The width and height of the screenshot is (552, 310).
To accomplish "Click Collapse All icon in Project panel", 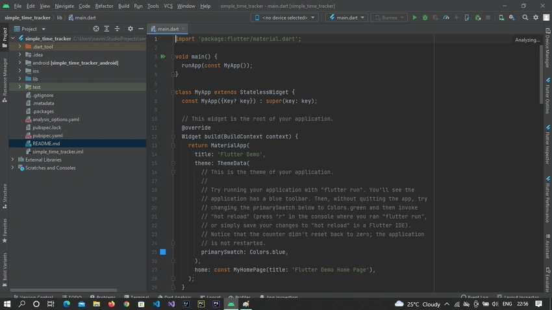I will pyautogui.click(x=118, y=29).
